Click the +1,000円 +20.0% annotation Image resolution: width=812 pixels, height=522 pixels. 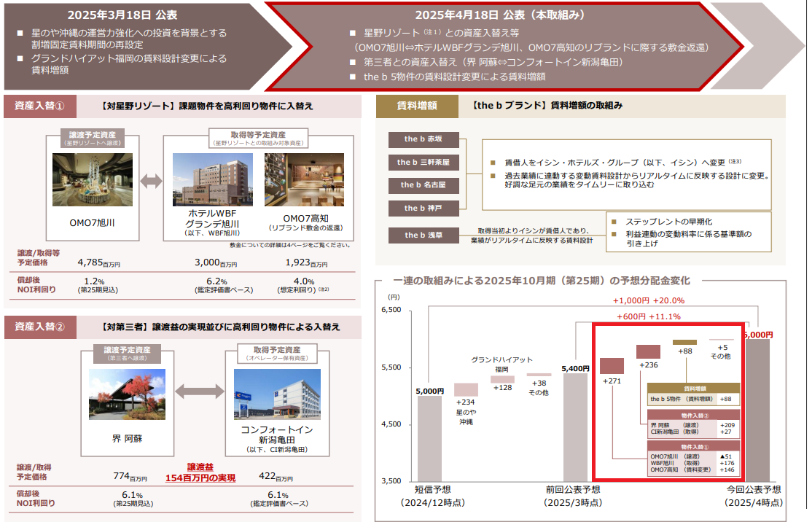(x=648, y=300)
